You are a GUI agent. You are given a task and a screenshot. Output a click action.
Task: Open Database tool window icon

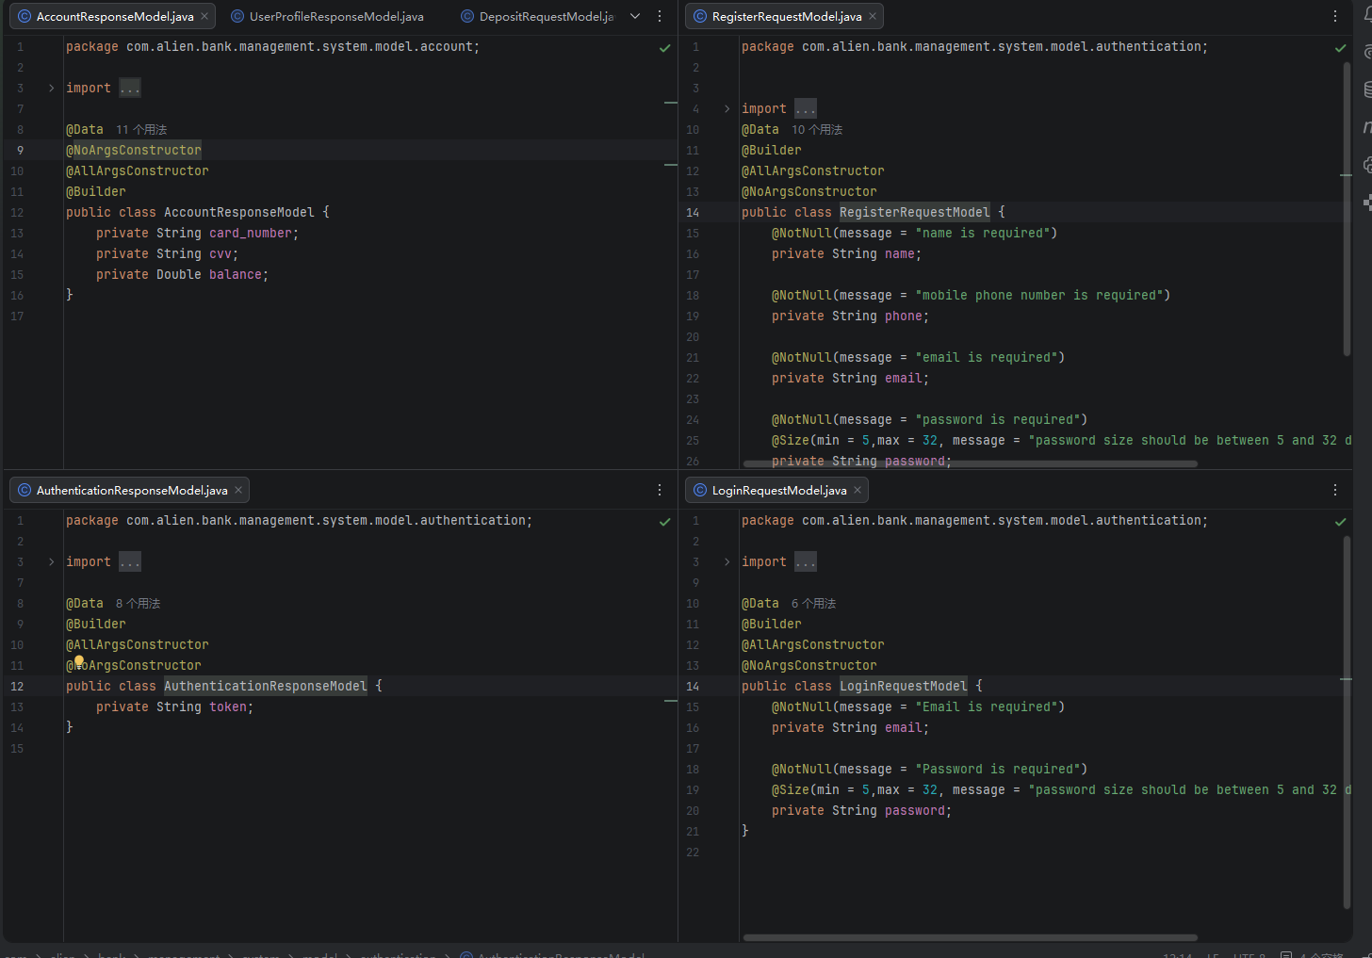coord(1367,89)
